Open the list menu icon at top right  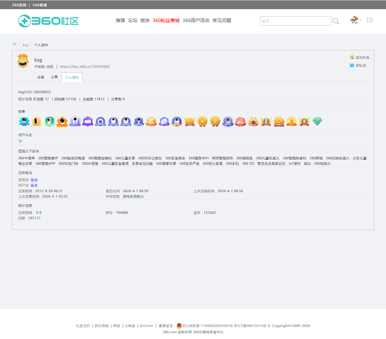[370, 20]
